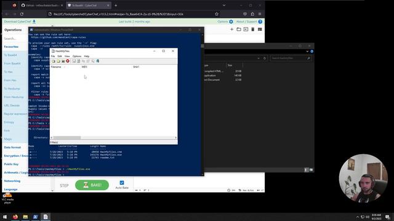The width and height of the screenshot is (394, 221).
Task: Select From Base64 operation in Favourites
Action: coord(12,64)
